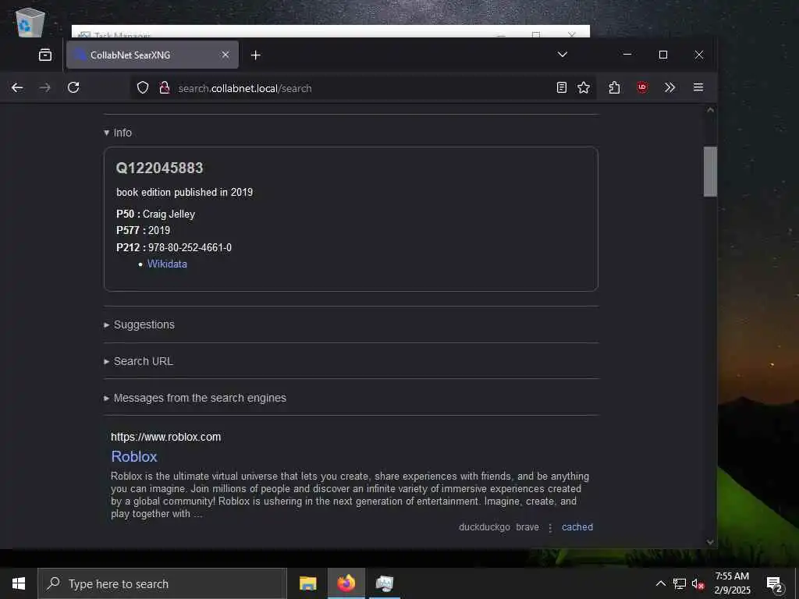The width and height of the screenshot is (799, 599).
Task: Select the Craig Jelley author text
Action: pos(169,214)
